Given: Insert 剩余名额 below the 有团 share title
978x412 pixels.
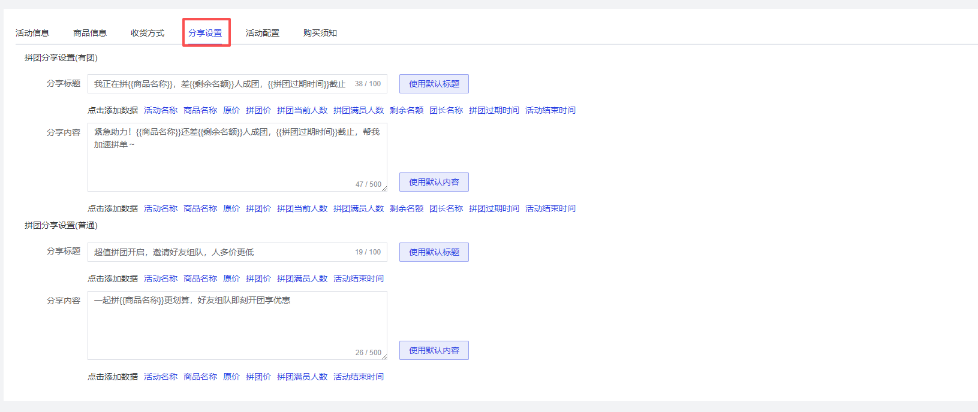Looking at the screenshot, I should click(x=407, y=110).
